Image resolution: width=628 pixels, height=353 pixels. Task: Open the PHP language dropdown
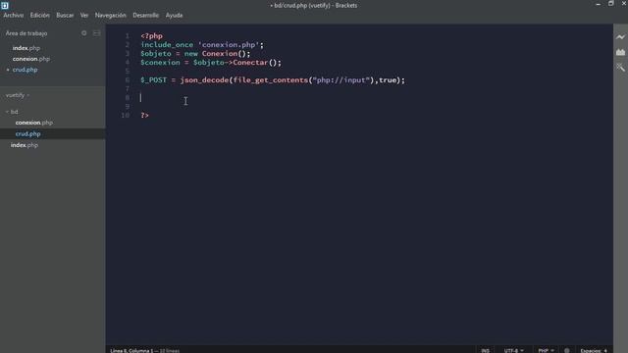[x=546, y=350]
